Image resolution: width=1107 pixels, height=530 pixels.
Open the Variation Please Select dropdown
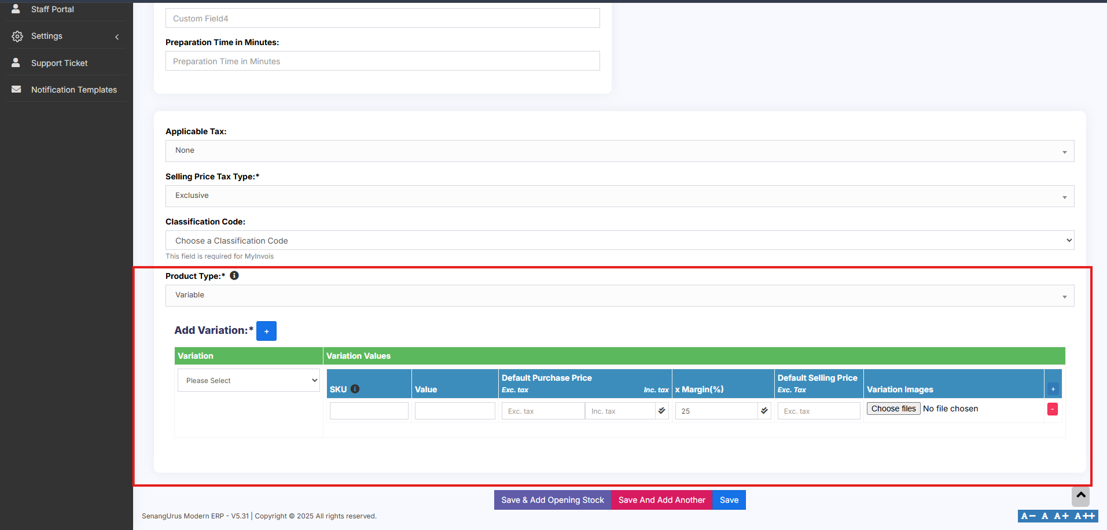pos(249,381)
